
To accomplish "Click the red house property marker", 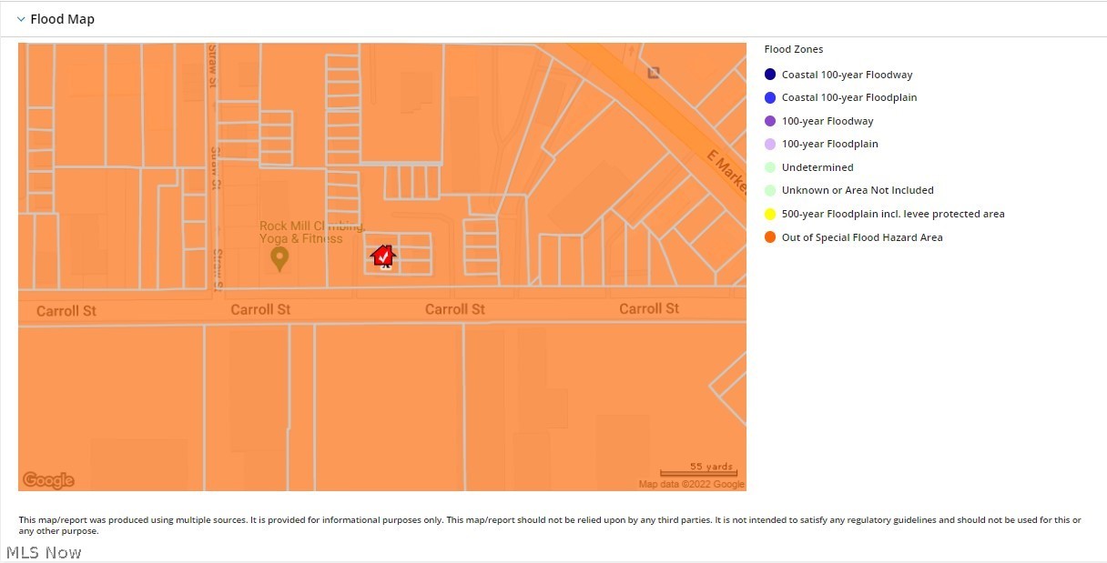I will click(x=384, y=256).
